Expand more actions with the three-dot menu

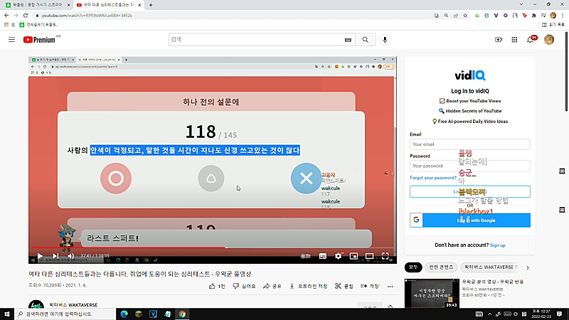pyautogui.click(x=390, y=287)
